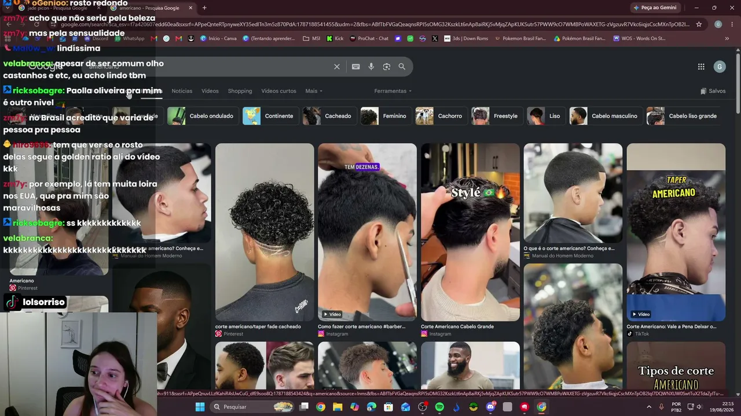
Task: Search by image with Google Lens icon
Action: point(387,66)
